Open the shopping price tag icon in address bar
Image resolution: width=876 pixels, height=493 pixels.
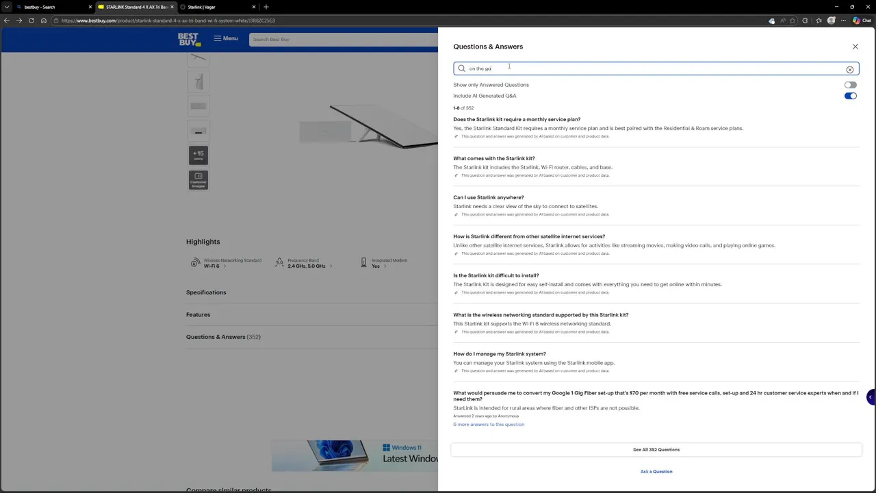coord(771,21)
